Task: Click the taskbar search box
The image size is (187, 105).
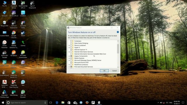Action: (27, 102)
